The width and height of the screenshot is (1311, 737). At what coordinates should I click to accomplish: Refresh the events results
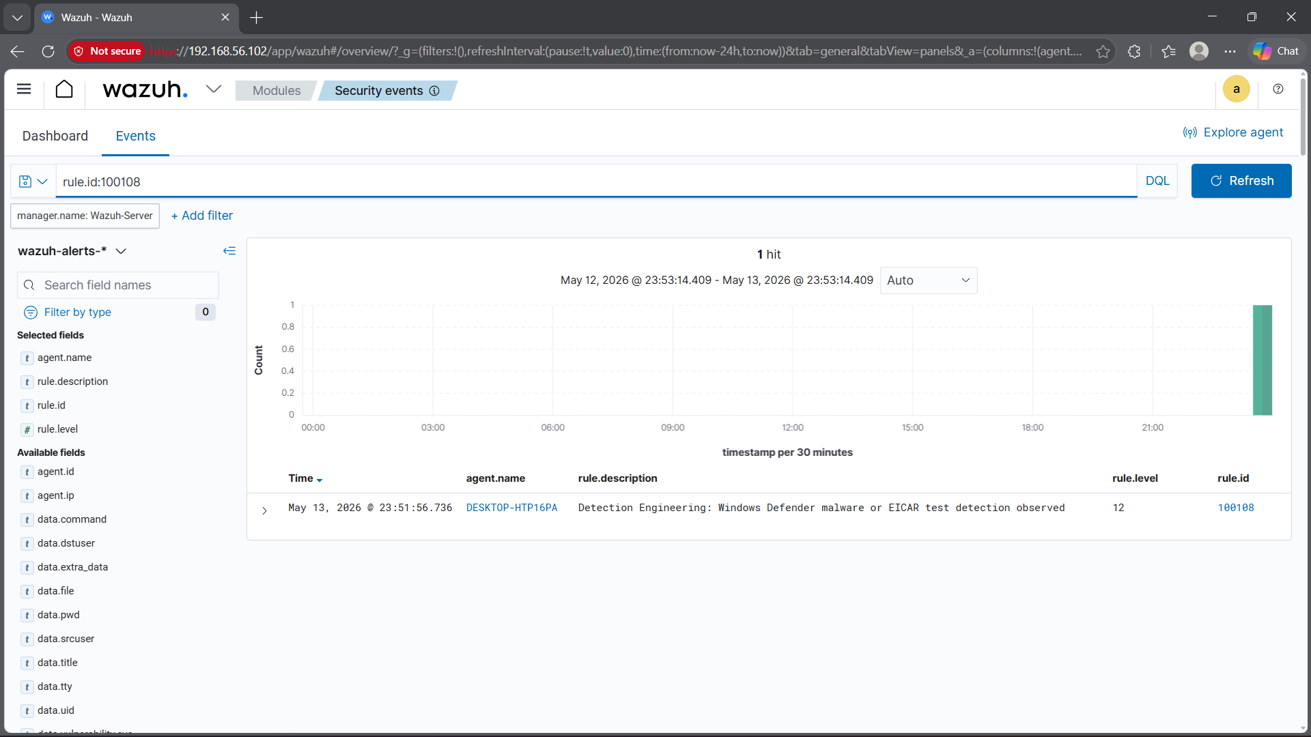1241,181
